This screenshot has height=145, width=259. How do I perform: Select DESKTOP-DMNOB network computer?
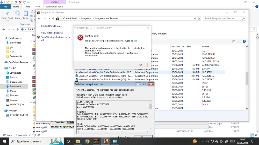(x=19, y=115)
